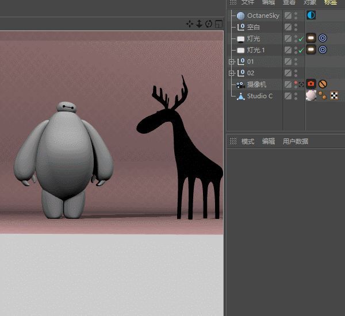
Task: Open the 文件 menu in object manager
Action: (248, 2)
